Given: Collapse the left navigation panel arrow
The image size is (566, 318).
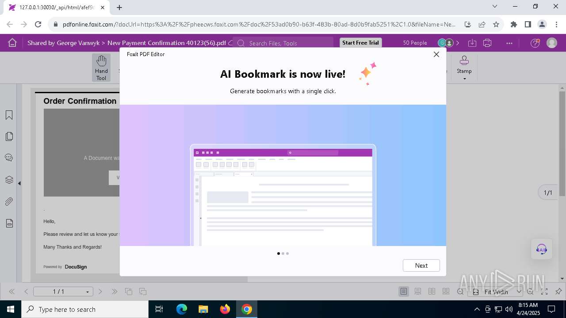Looking at the screenshot, I should pos(19,183).
